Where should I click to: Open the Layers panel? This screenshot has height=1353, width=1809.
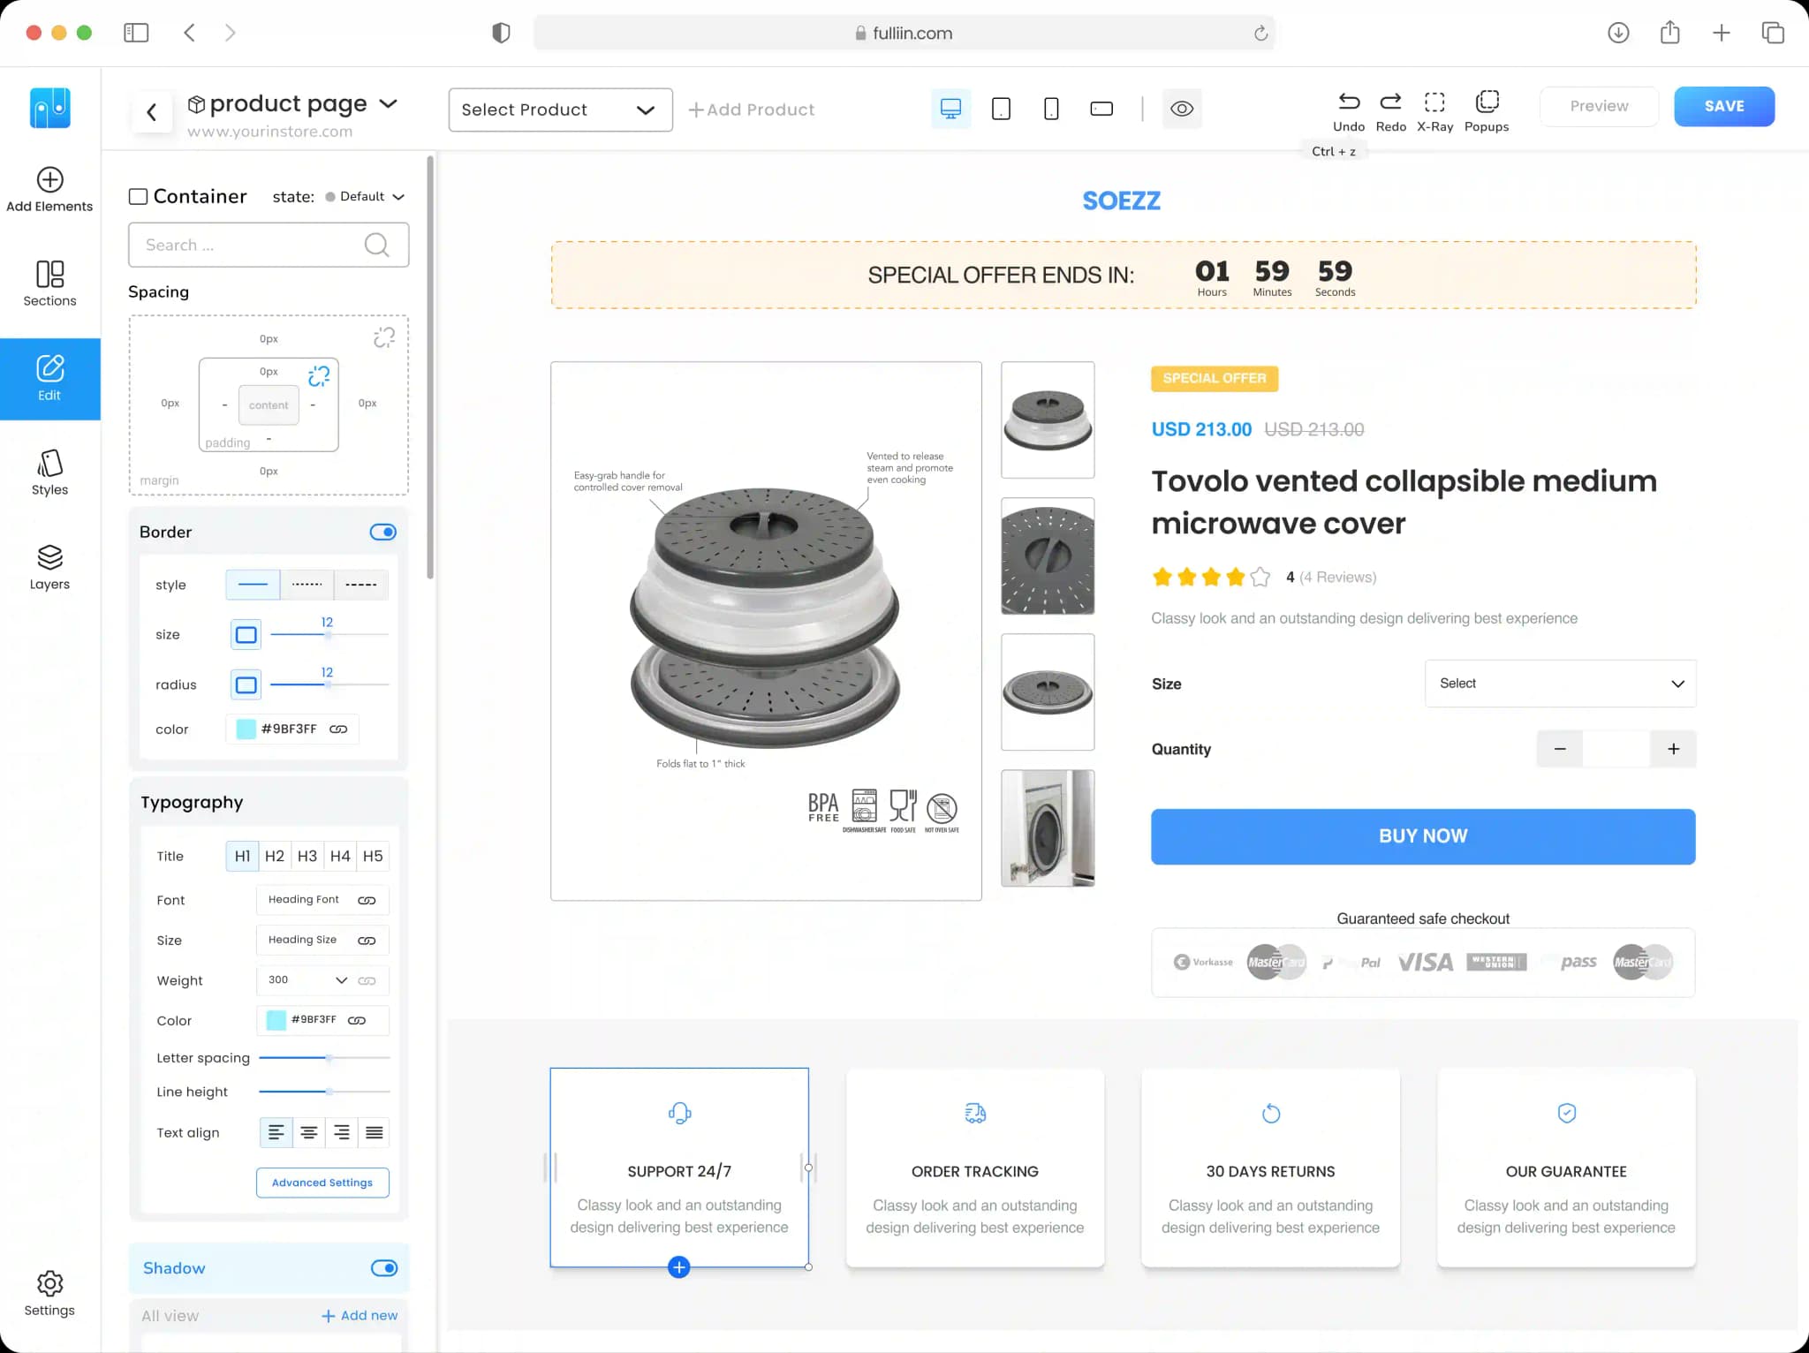(49, 567)
